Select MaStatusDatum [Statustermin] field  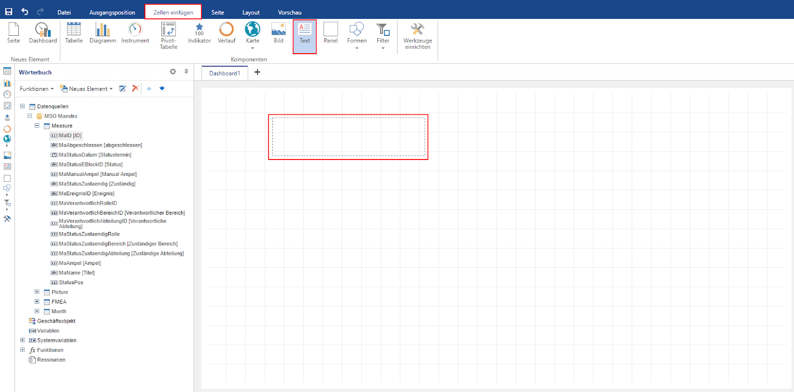[91, 155]
